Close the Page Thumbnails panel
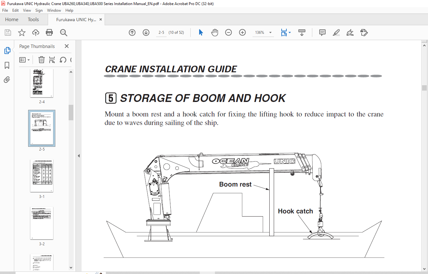Screen dimensions: 428x274 [67, 46]
